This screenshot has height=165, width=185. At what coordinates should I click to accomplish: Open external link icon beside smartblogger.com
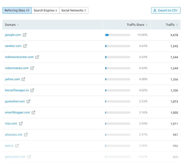33,112
